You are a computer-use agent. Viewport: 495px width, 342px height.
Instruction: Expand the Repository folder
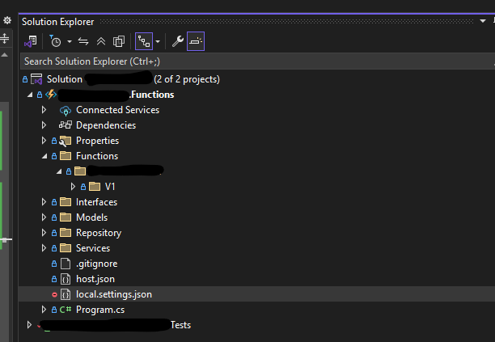point(44,233)
